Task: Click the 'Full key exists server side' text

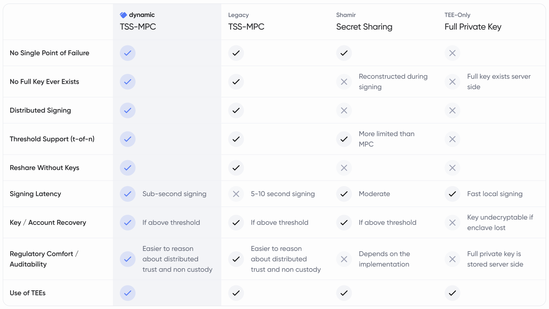Action: pos(499,82)
